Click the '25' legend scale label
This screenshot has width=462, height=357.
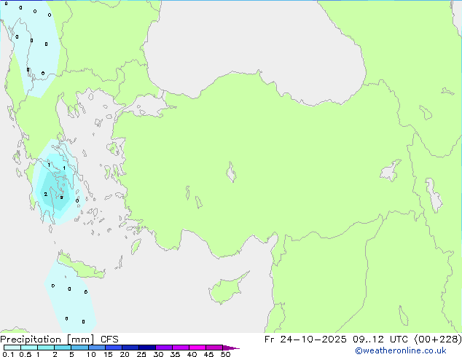[x=141, y=354]
